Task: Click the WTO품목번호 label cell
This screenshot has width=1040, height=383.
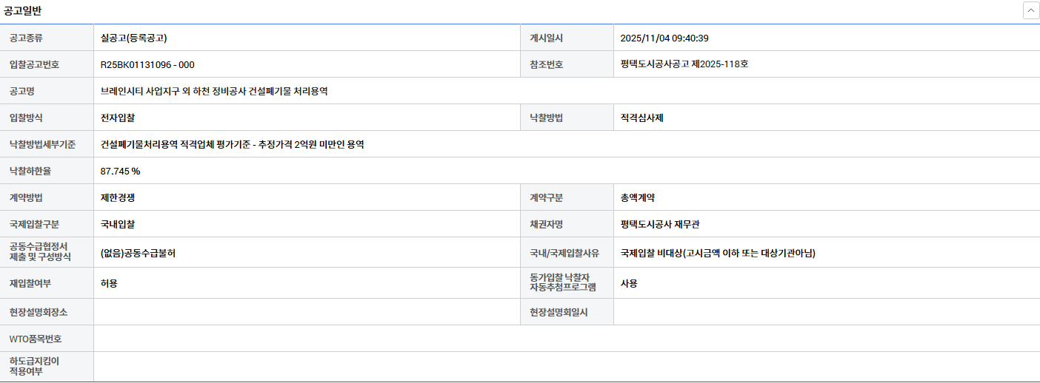Action: (36, 339)
